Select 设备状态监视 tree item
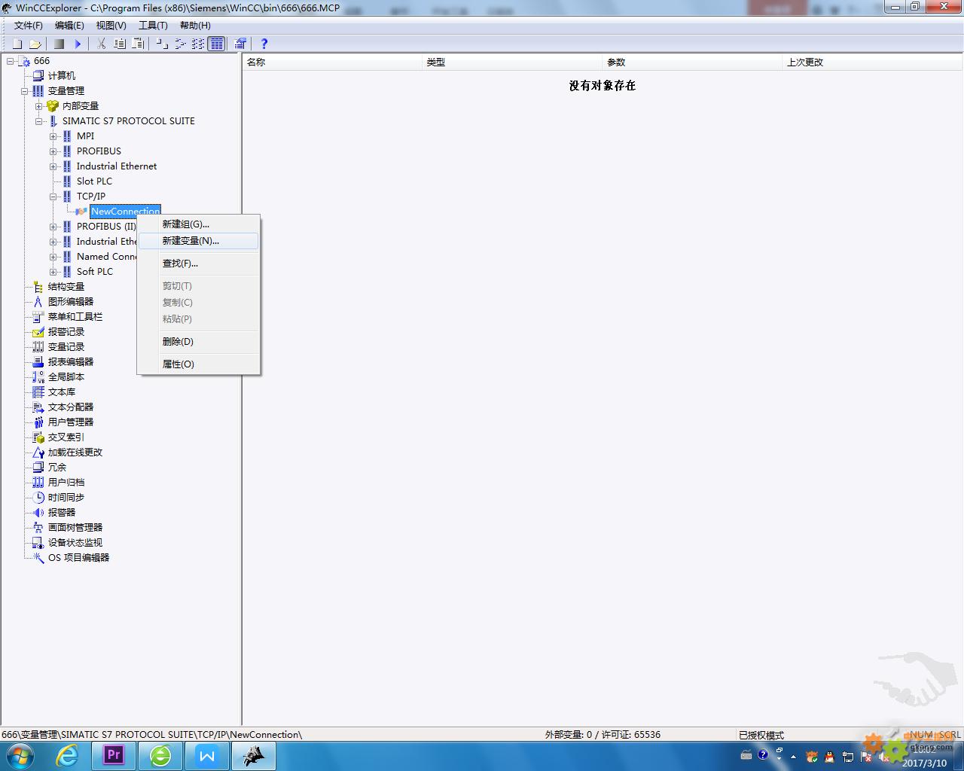 [75, 543]
